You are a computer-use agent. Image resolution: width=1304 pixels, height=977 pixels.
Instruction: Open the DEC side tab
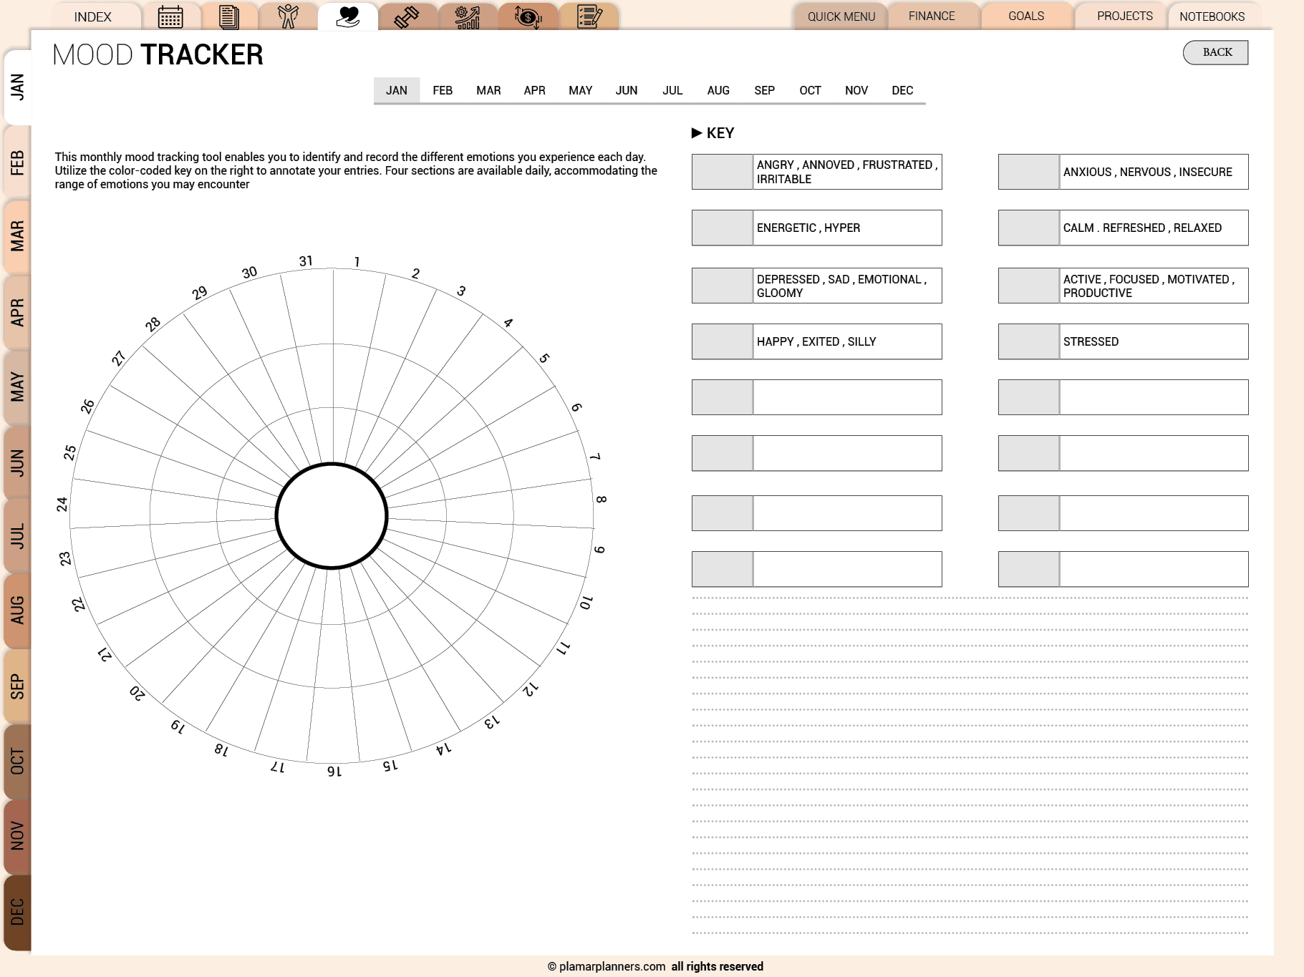coord(17,912)
